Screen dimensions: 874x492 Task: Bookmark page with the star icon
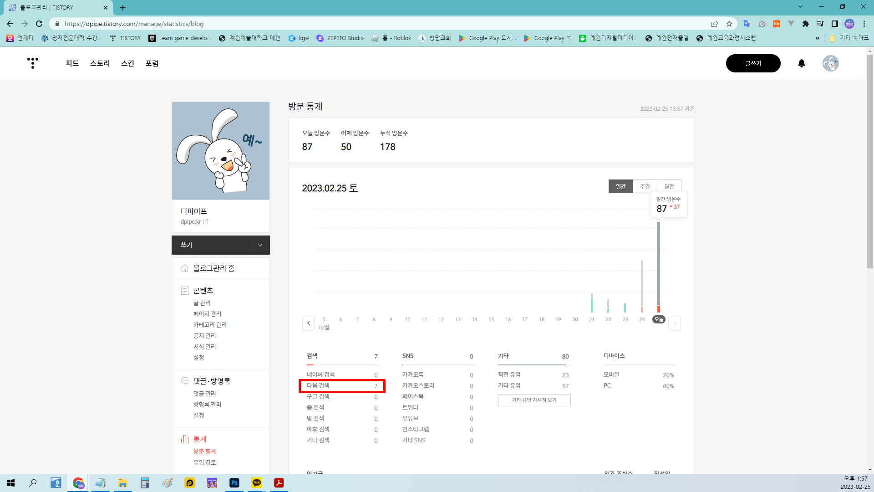pyautogui.click(x=729, y=24)
